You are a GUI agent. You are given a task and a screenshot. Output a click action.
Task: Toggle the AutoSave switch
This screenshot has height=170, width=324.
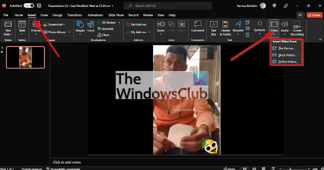point(29,6)
